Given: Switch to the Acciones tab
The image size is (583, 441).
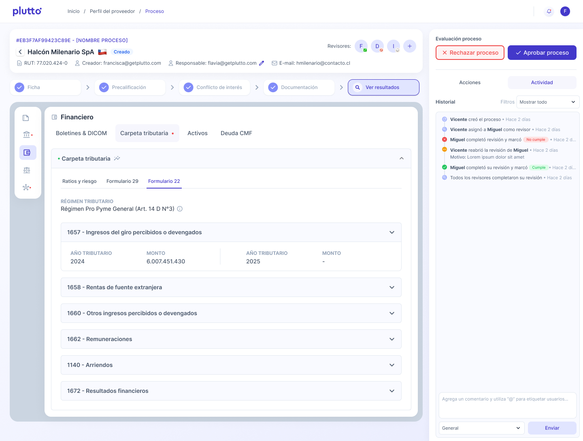Looking at the screenshot, I should pyautogui.click(x=470, y=83).
